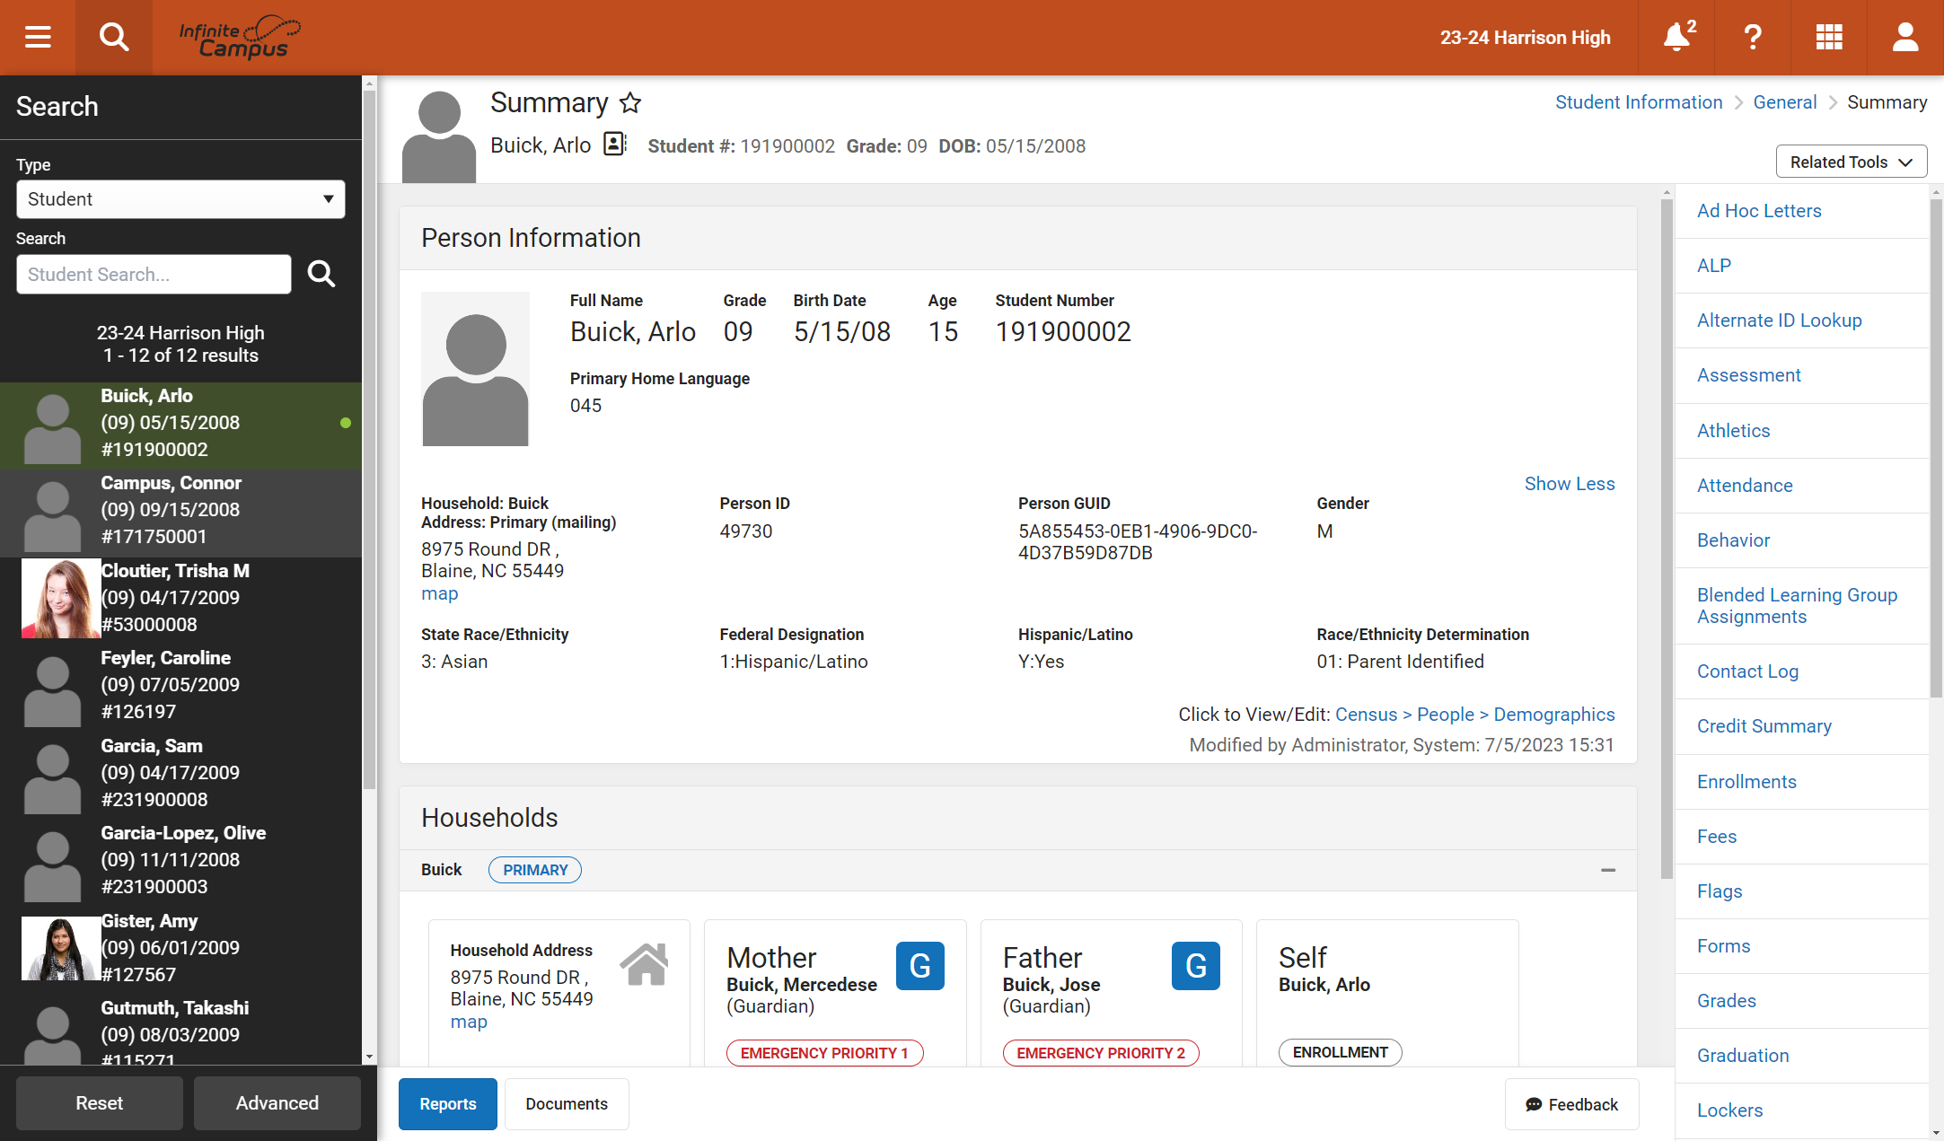Open the Student Information breadcrumb link
The height and width of the screenshot is (1141, 1944).
click(1639, 102)
